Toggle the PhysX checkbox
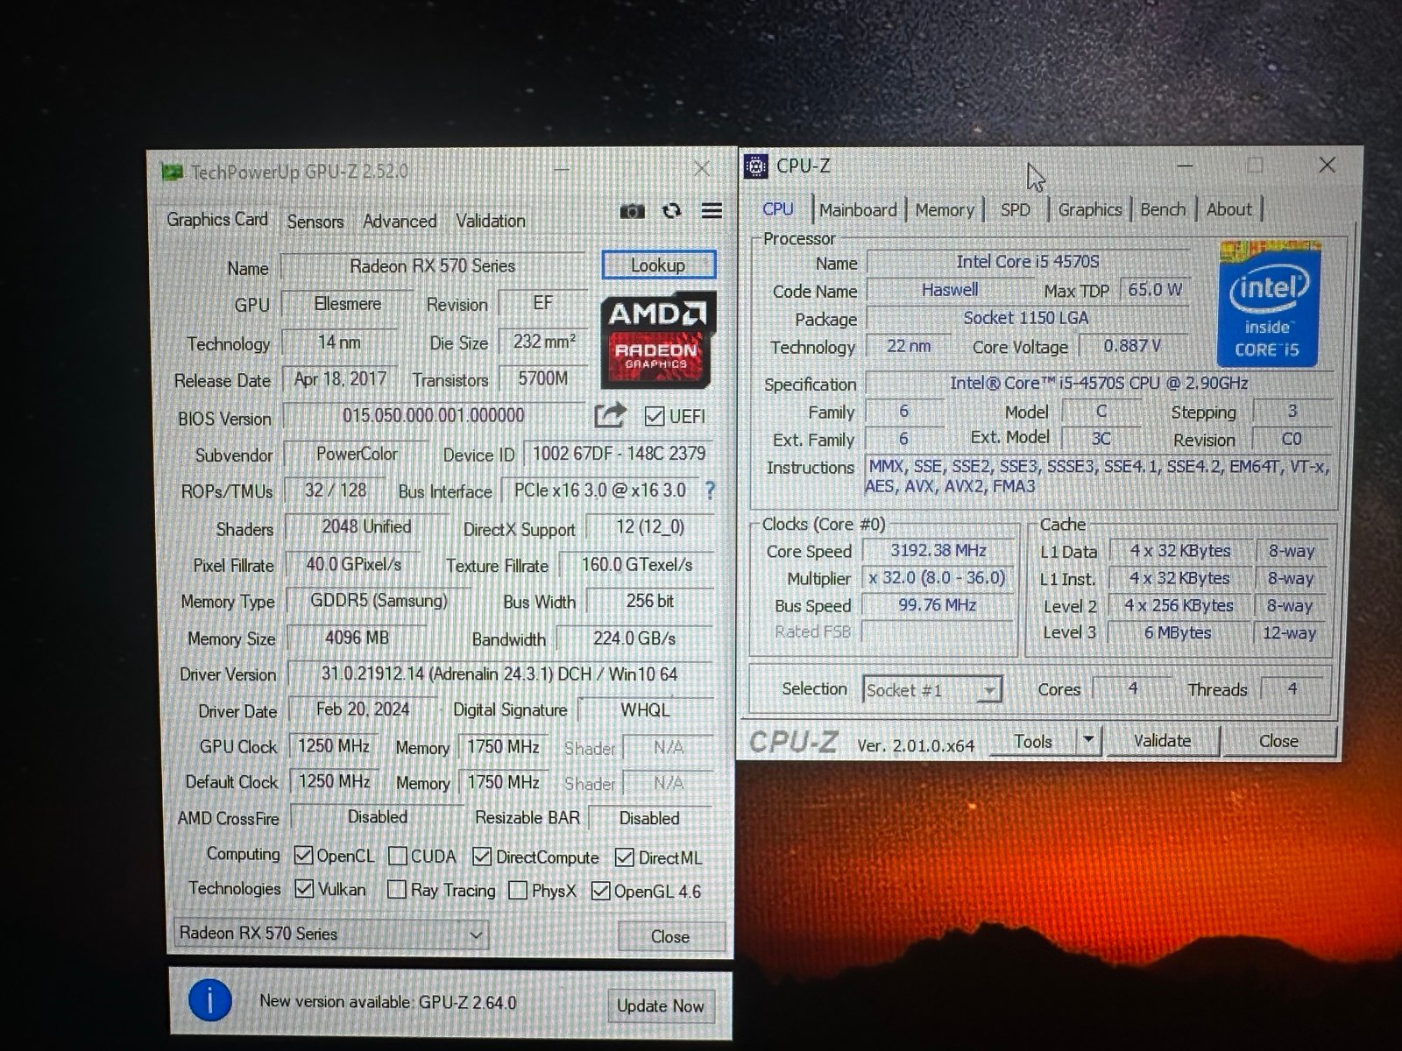The width and height of the screenshot is (1402, 1051). [518, 891]
